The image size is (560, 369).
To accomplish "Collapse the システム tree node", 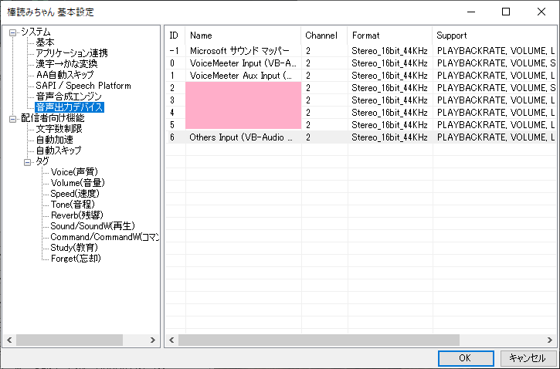I will [12, 33].
